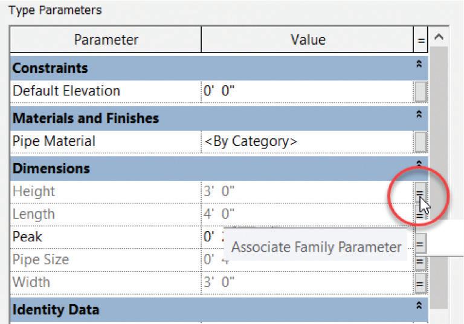Click Associate Family Parameter button for Pipe Size
This screenshot has width=464, height=324.
[420, 262]
